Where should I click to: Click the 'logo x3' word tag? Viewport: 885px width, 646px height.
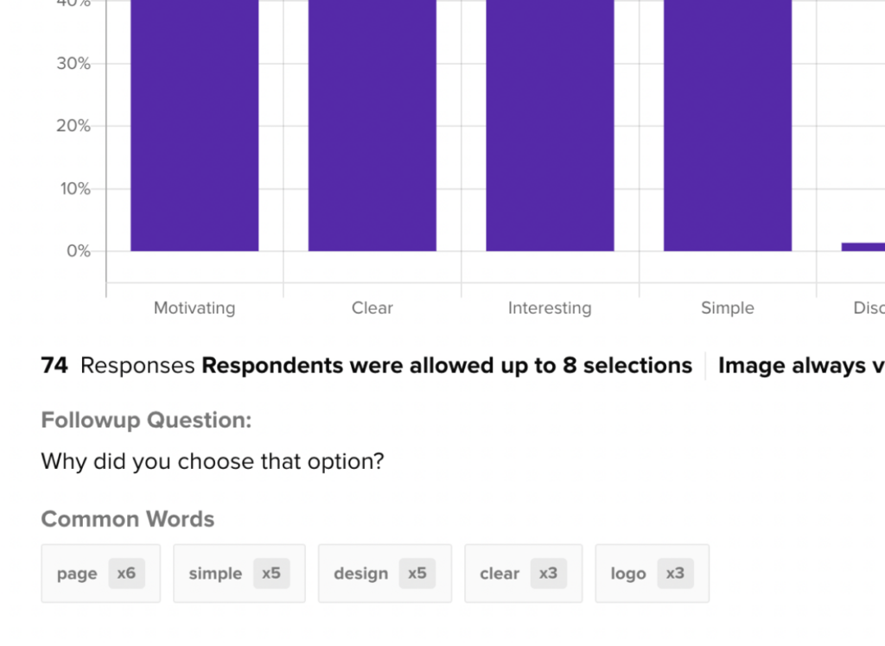tap(652, 573)
